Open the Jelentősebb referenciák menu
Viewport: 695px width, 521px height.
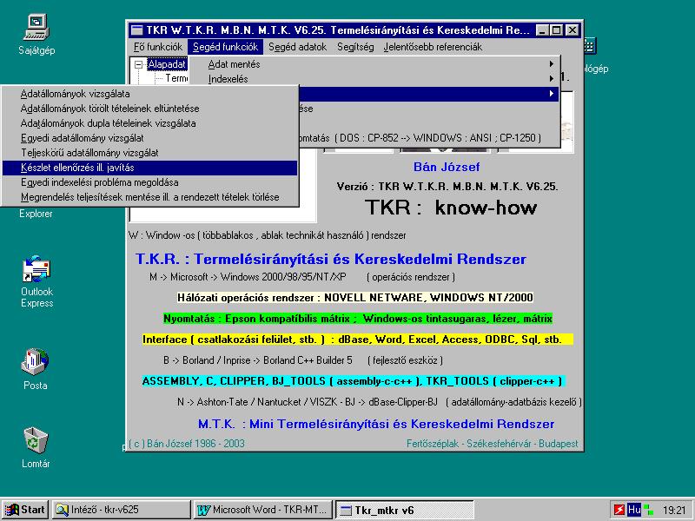click(x=433, y=47)
